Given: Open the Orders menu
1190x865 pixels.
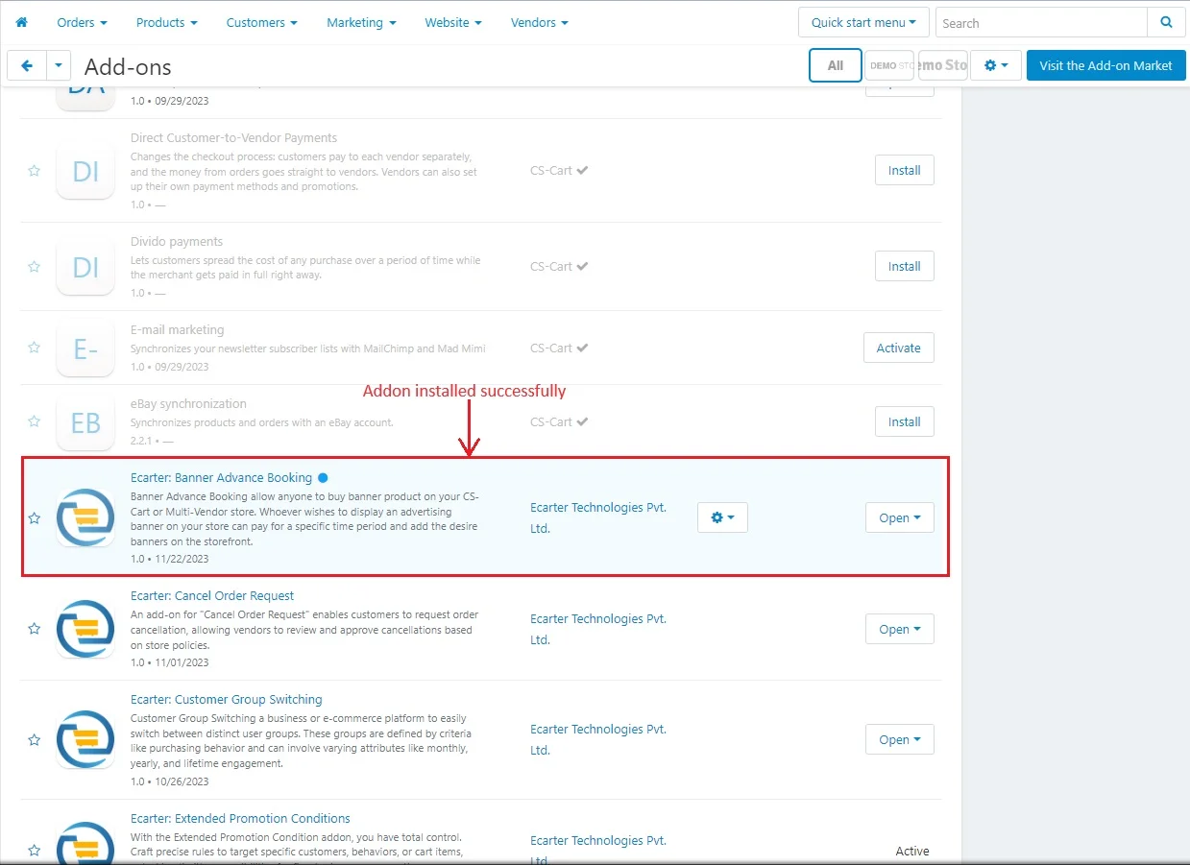Looking at the screenshot, I should (82, 22).
